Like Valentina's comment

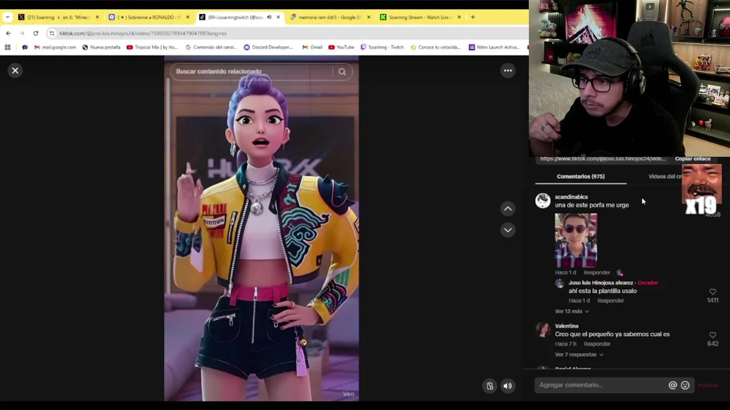[x=712, y=335]
